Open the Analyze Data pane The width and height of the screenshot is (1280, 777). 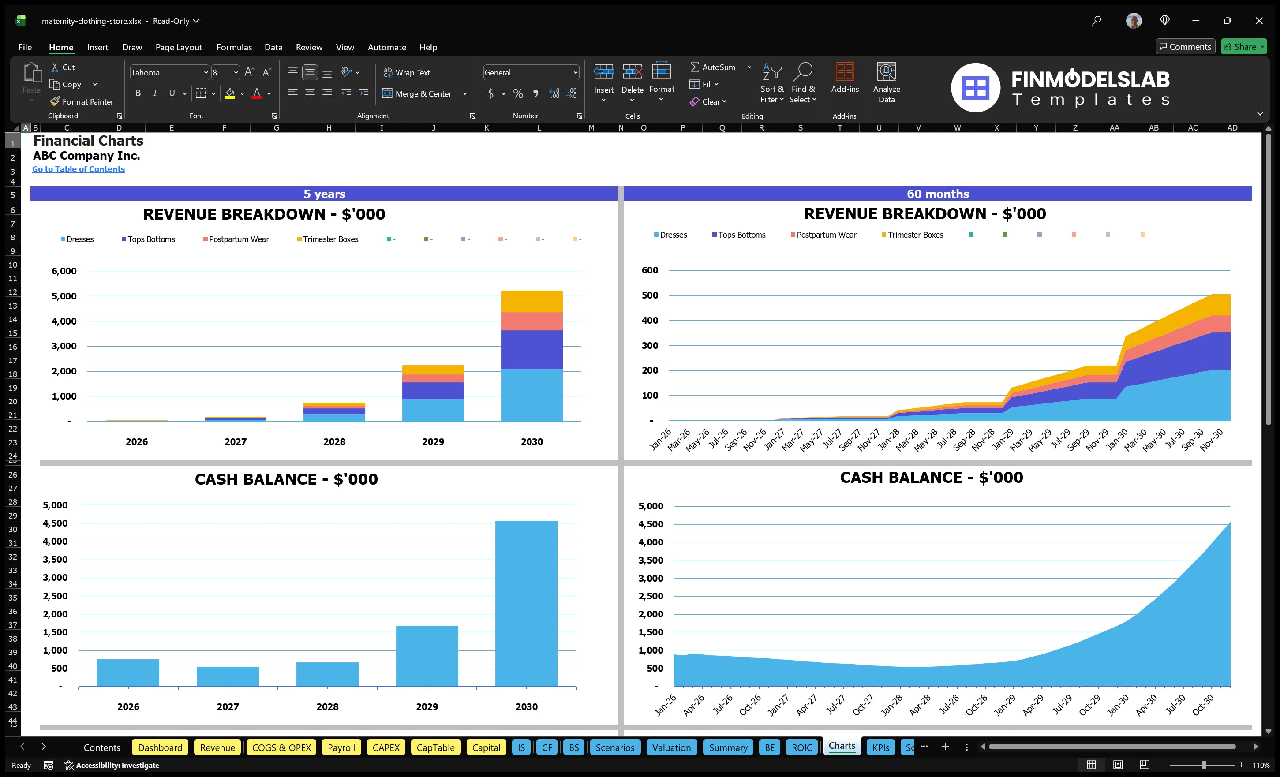[x=887, y=83]
